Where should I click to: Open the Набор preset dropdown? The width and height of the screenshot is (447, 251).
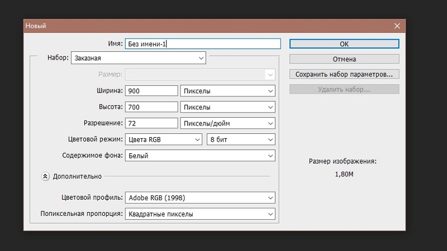pyautogui.click(x=139, y=57)
